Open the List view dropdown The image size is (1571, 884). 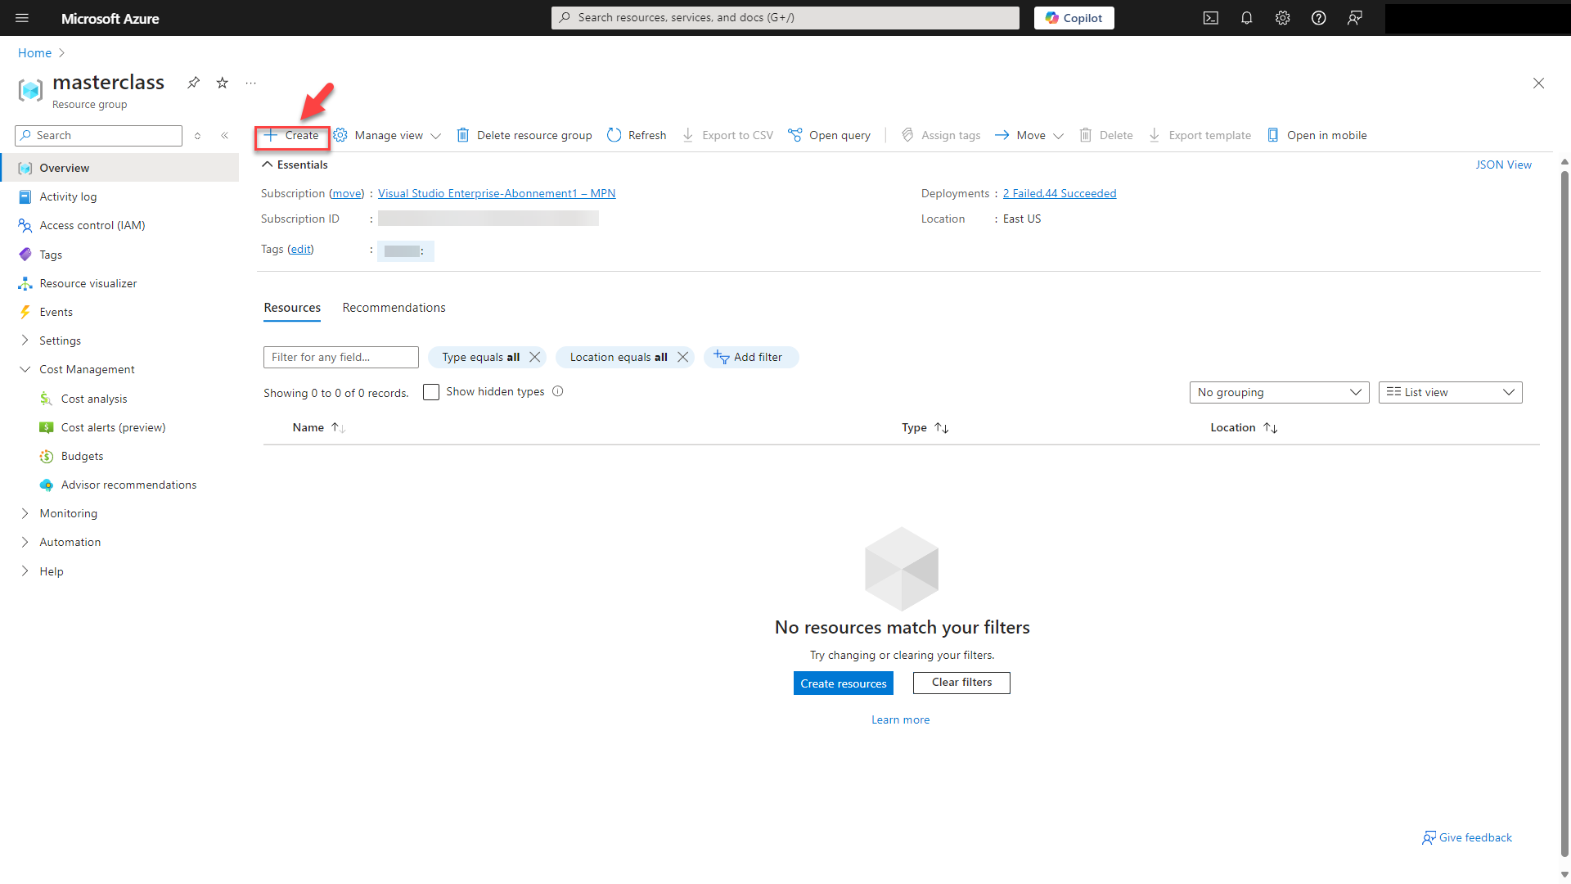(1449, 392)
